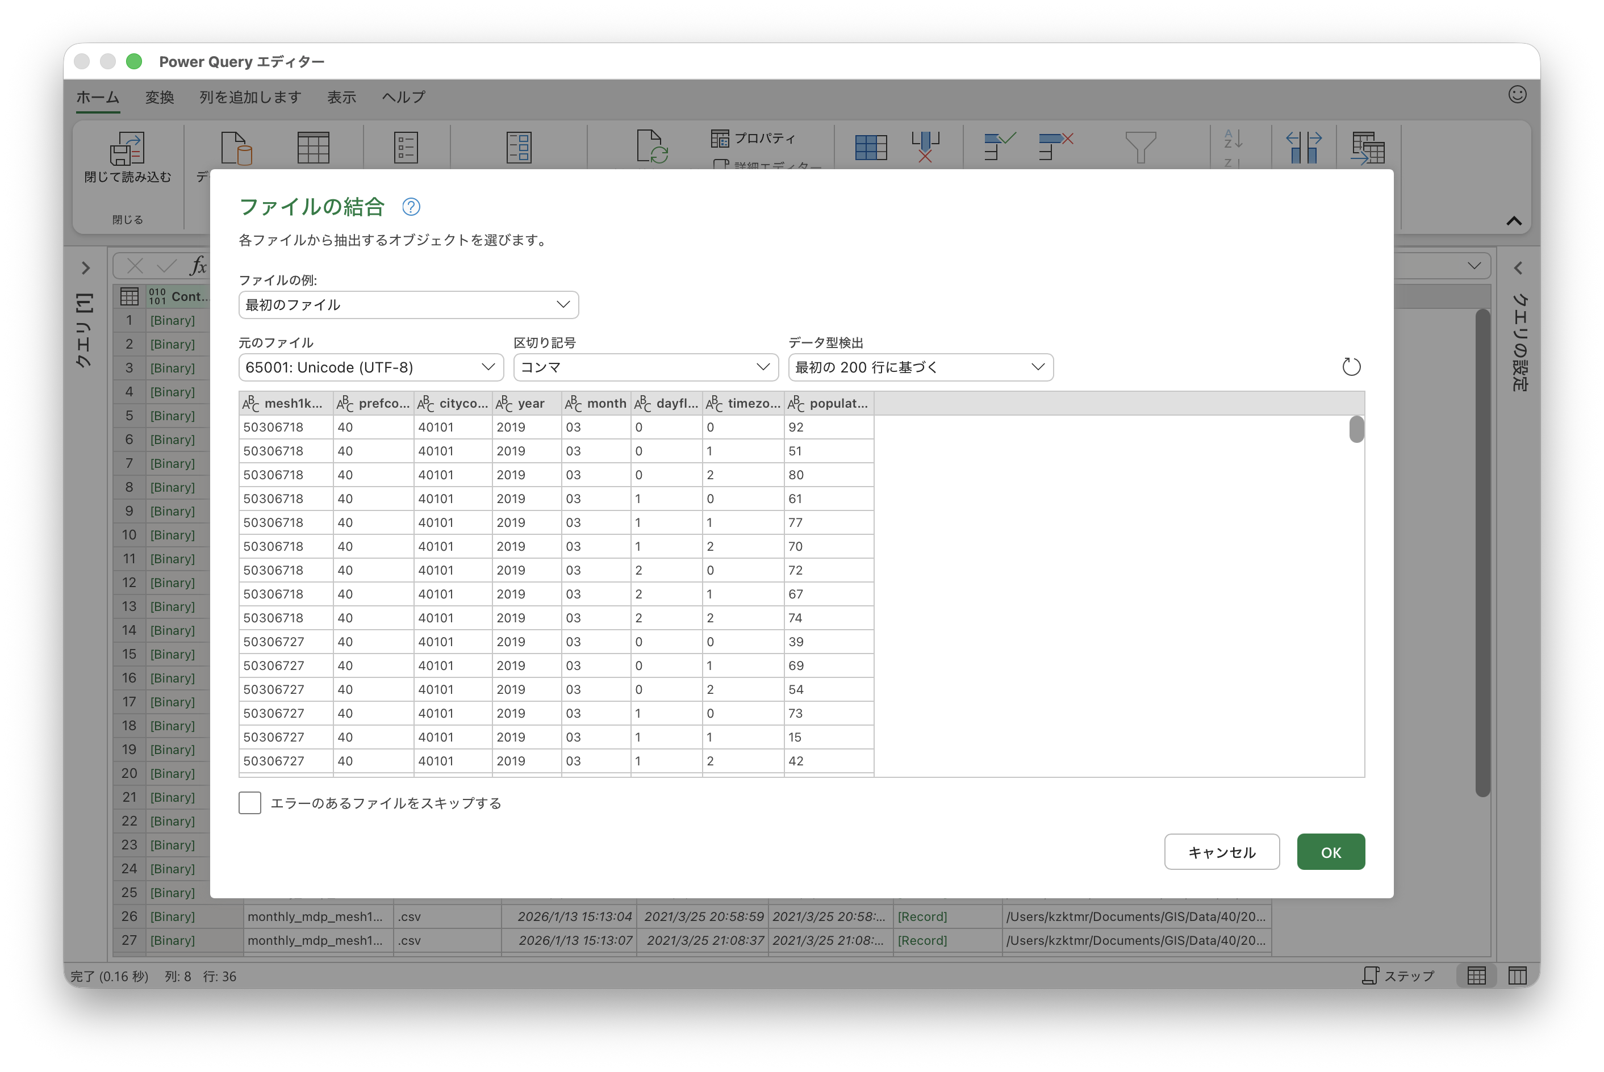
Task: Click the Close and Load icon
Action: (127, 149)
